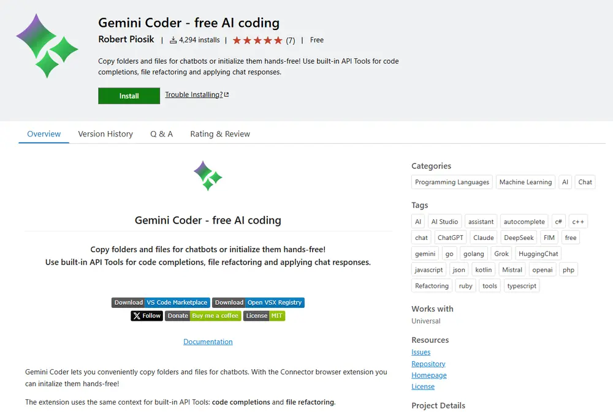
Task: Click the Download Open VSX Registry badge
Action: [258, 302]
